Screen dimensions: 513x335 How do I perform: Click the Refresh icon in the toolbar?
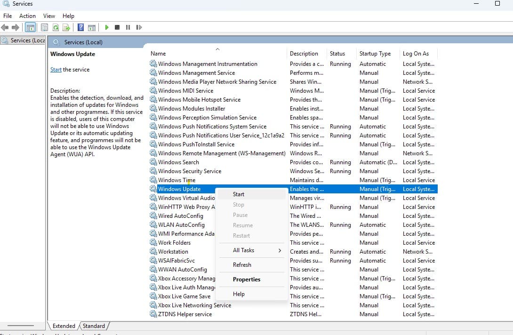point(56,27)
